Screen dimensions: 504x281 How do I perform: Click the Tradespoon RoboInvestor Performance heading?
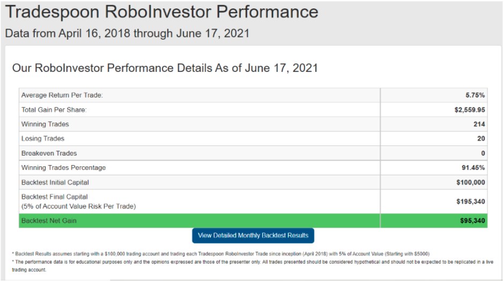click(162, 12)
